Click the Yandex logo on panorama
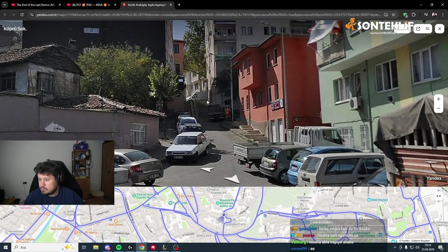Image resolution: width=448 pixels, height=252 pixels. pos(434,178)
